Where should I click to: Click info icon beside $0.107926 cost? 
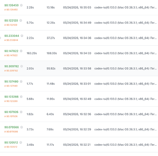21,112
